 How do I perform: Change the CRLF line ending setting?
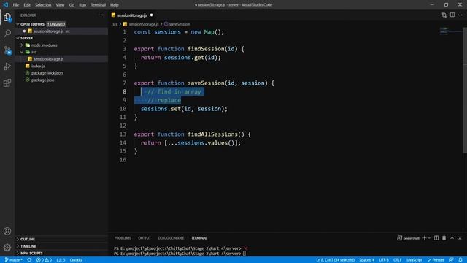pos(397,260)
